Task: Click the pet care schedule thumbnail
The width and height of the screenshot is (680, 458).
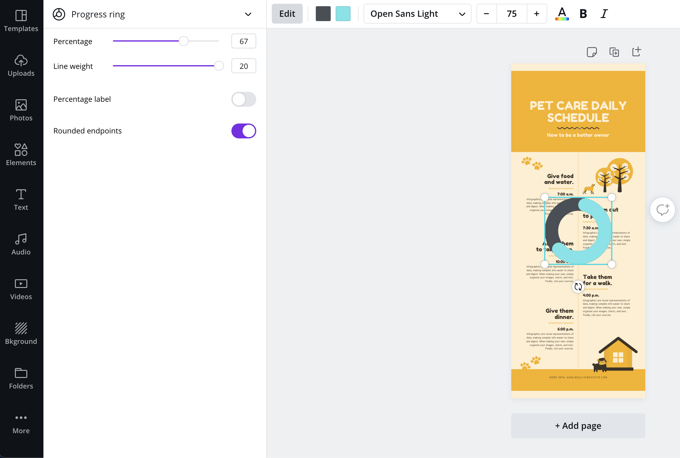Action: point(578,231)
